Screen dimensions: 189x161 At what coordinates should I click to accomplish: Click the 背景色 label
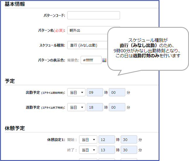(73, 60)
